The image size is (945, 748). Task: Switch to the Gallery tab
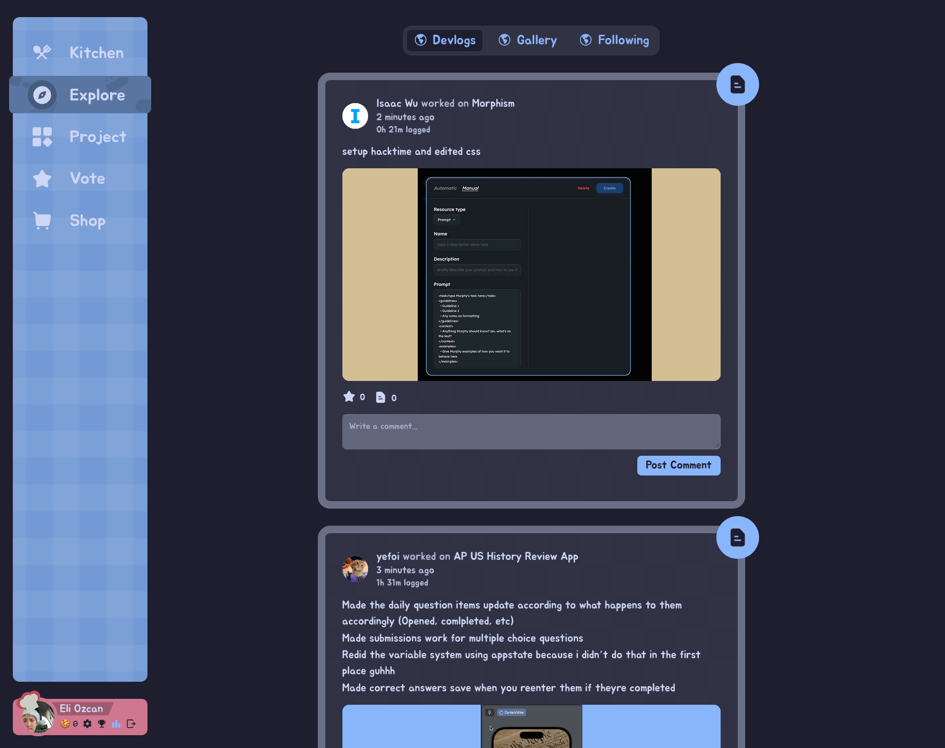point(528,41)
